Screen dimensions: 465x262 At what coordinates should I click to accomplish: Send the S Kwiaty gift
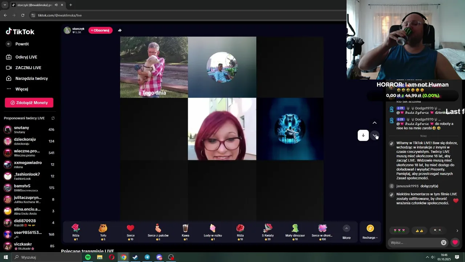268,232
